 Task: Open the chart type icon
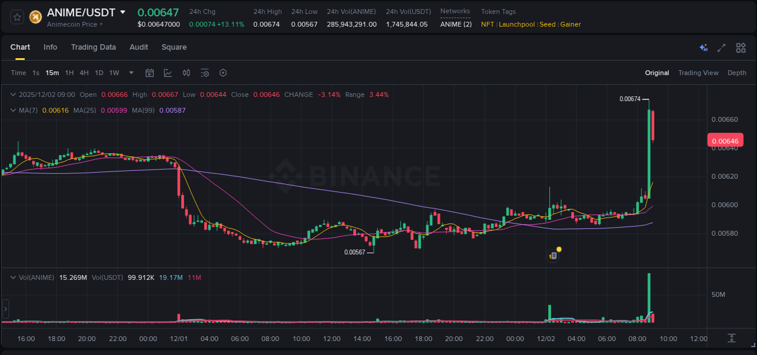[168, 73]
